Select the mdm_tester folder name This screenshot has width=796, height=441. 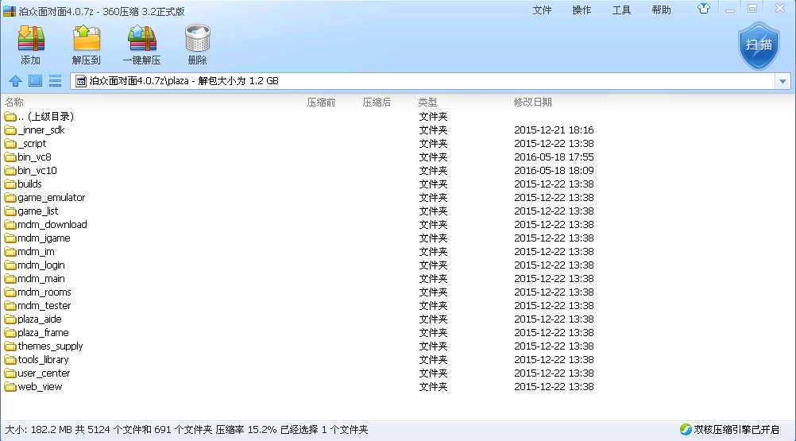[x=44, y=305]
